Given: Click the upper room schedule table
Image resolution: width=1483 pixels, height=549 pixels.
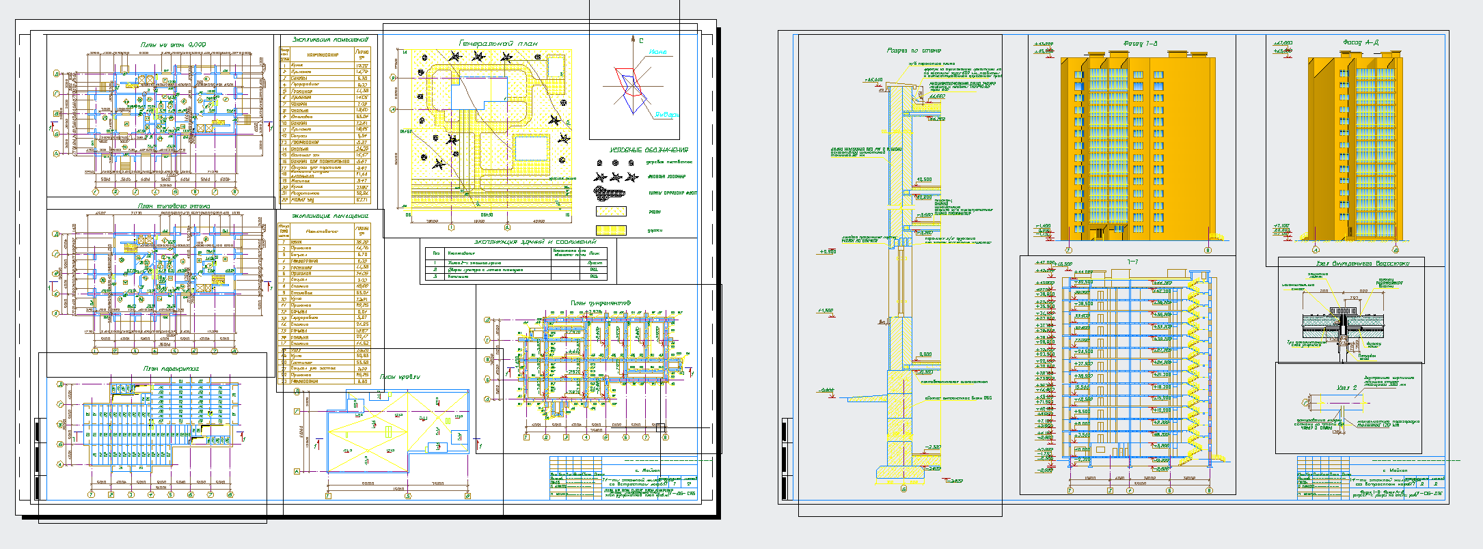Looking at the screenshot, I should pyautogui.click(x=325, y=125).
